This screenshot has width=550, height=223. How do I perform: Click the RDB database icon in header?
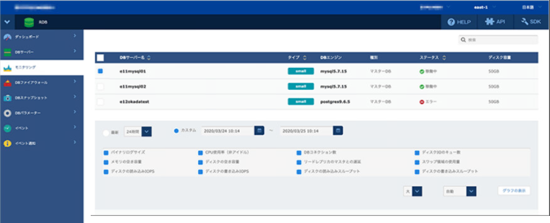(x=29, y=22)
